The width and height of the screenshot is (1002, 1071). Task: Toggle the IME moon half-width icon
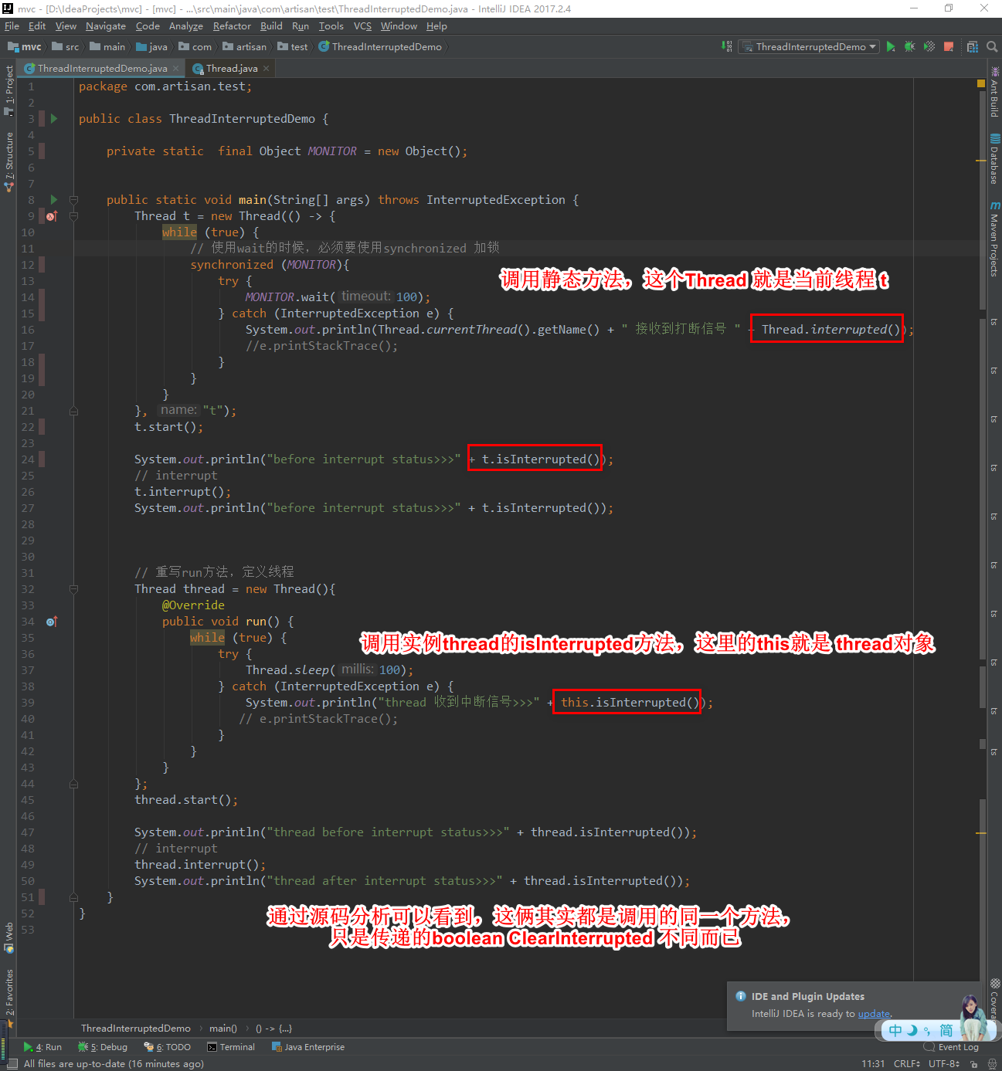pos(912,1030)
